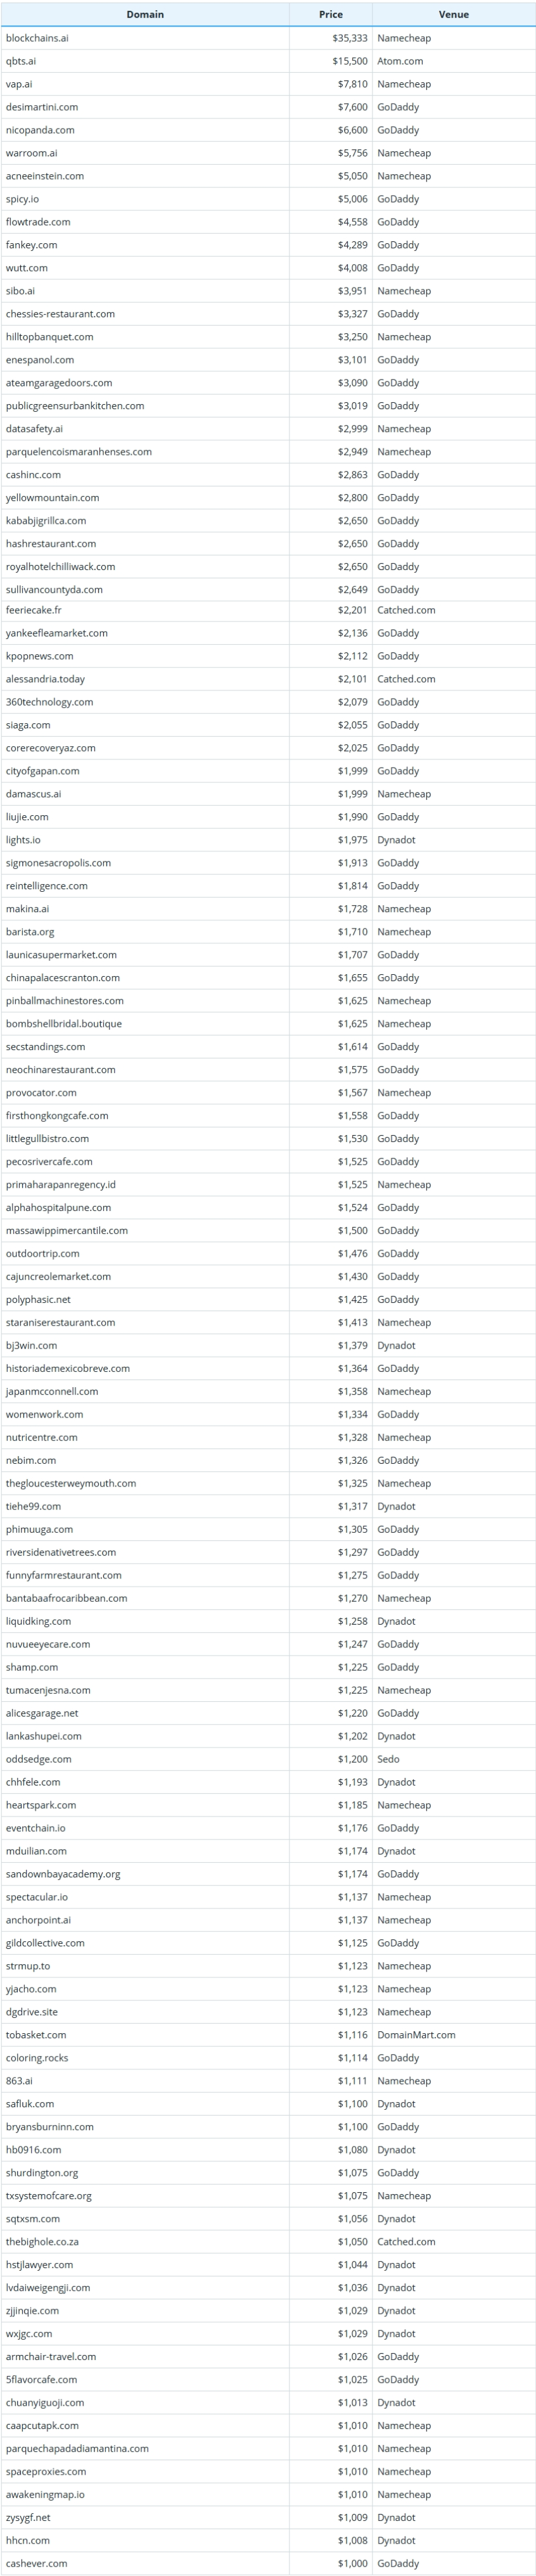
Task: Open the thebighole.co.za domain entry
Action: coord(42,2242)
